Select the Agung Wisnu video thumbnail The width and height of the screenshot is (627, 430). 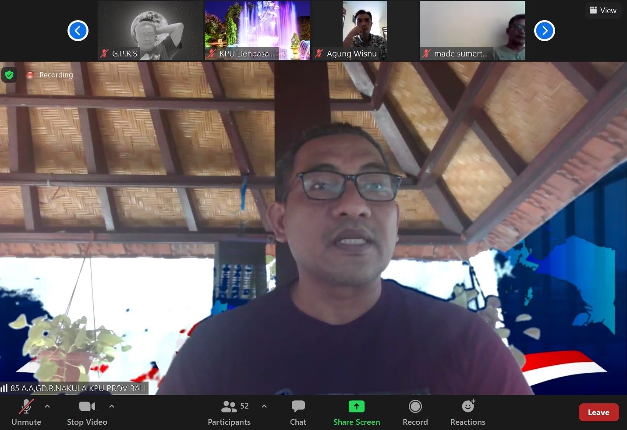click(364, 30)
